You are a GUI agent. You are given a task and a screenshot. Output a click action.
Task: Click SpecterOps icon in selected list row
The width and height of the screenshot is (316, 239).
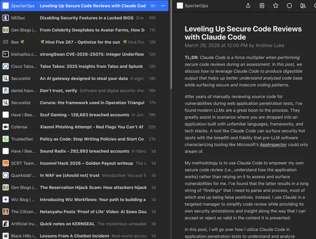coord(6,6)
